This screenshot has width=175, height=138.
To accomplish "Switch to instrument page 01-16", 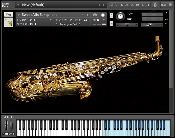I will coord(114,5).
